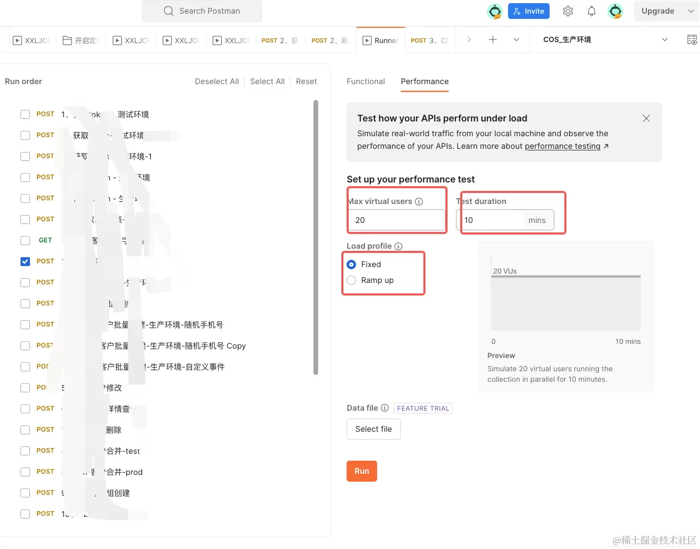
Task: Open the POST 2、获 request tab
Action: [280, 40]
